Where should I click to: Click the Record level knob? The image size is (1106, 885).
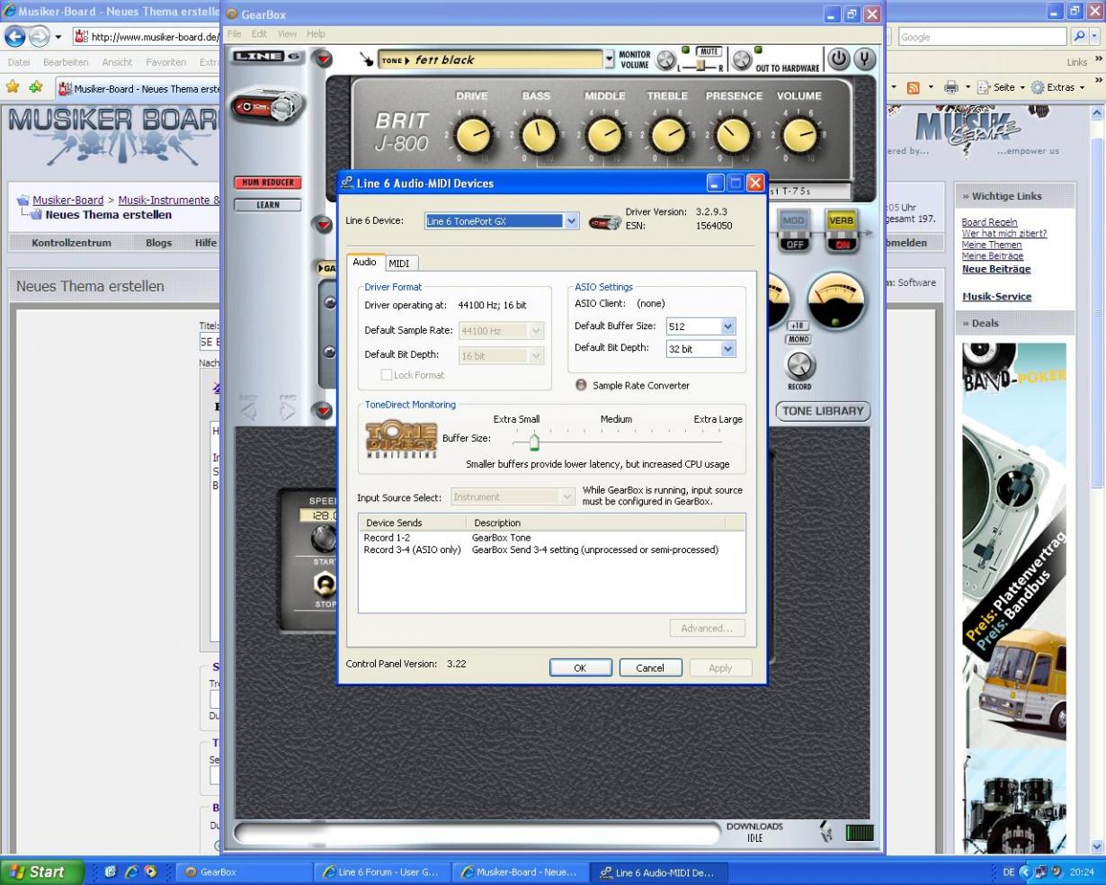pos(799,365)
